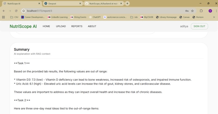Open the Library Homepage bookmark
This screenshot has height=114, width=218.
pyautogui.click(x=166, y=17)
